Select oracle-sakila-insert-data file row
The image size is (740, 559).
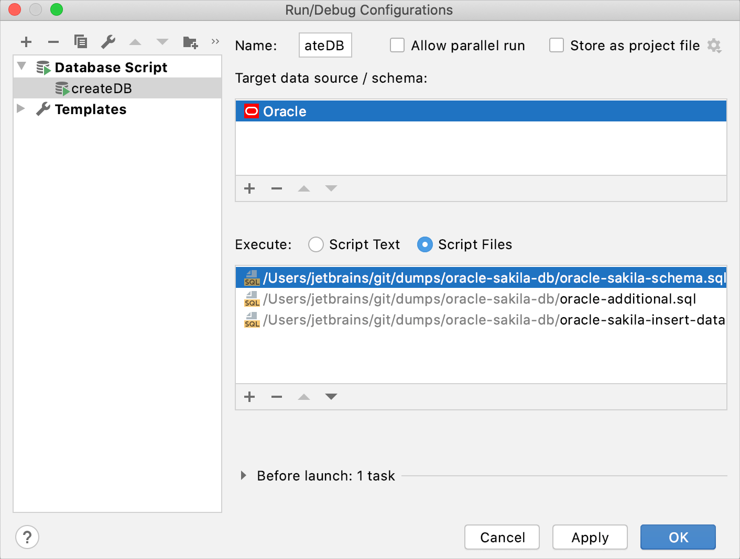[x=481, y=320]
